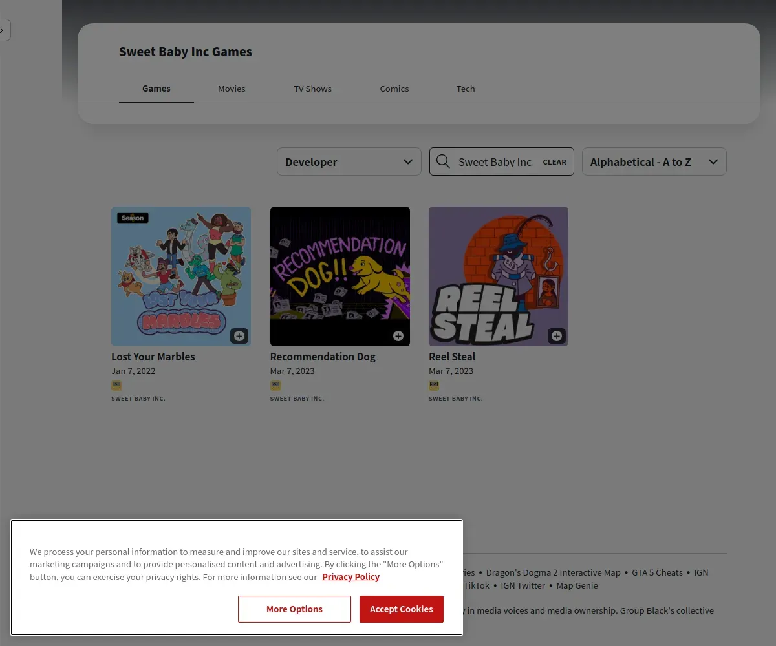This screenshot has height=646, width=776.
Task: Click platform icon under Lost Your Marbles
Action: (116, 386)
